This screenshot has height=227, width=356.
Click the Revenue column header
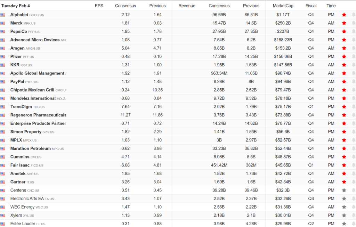coord(187,6)
